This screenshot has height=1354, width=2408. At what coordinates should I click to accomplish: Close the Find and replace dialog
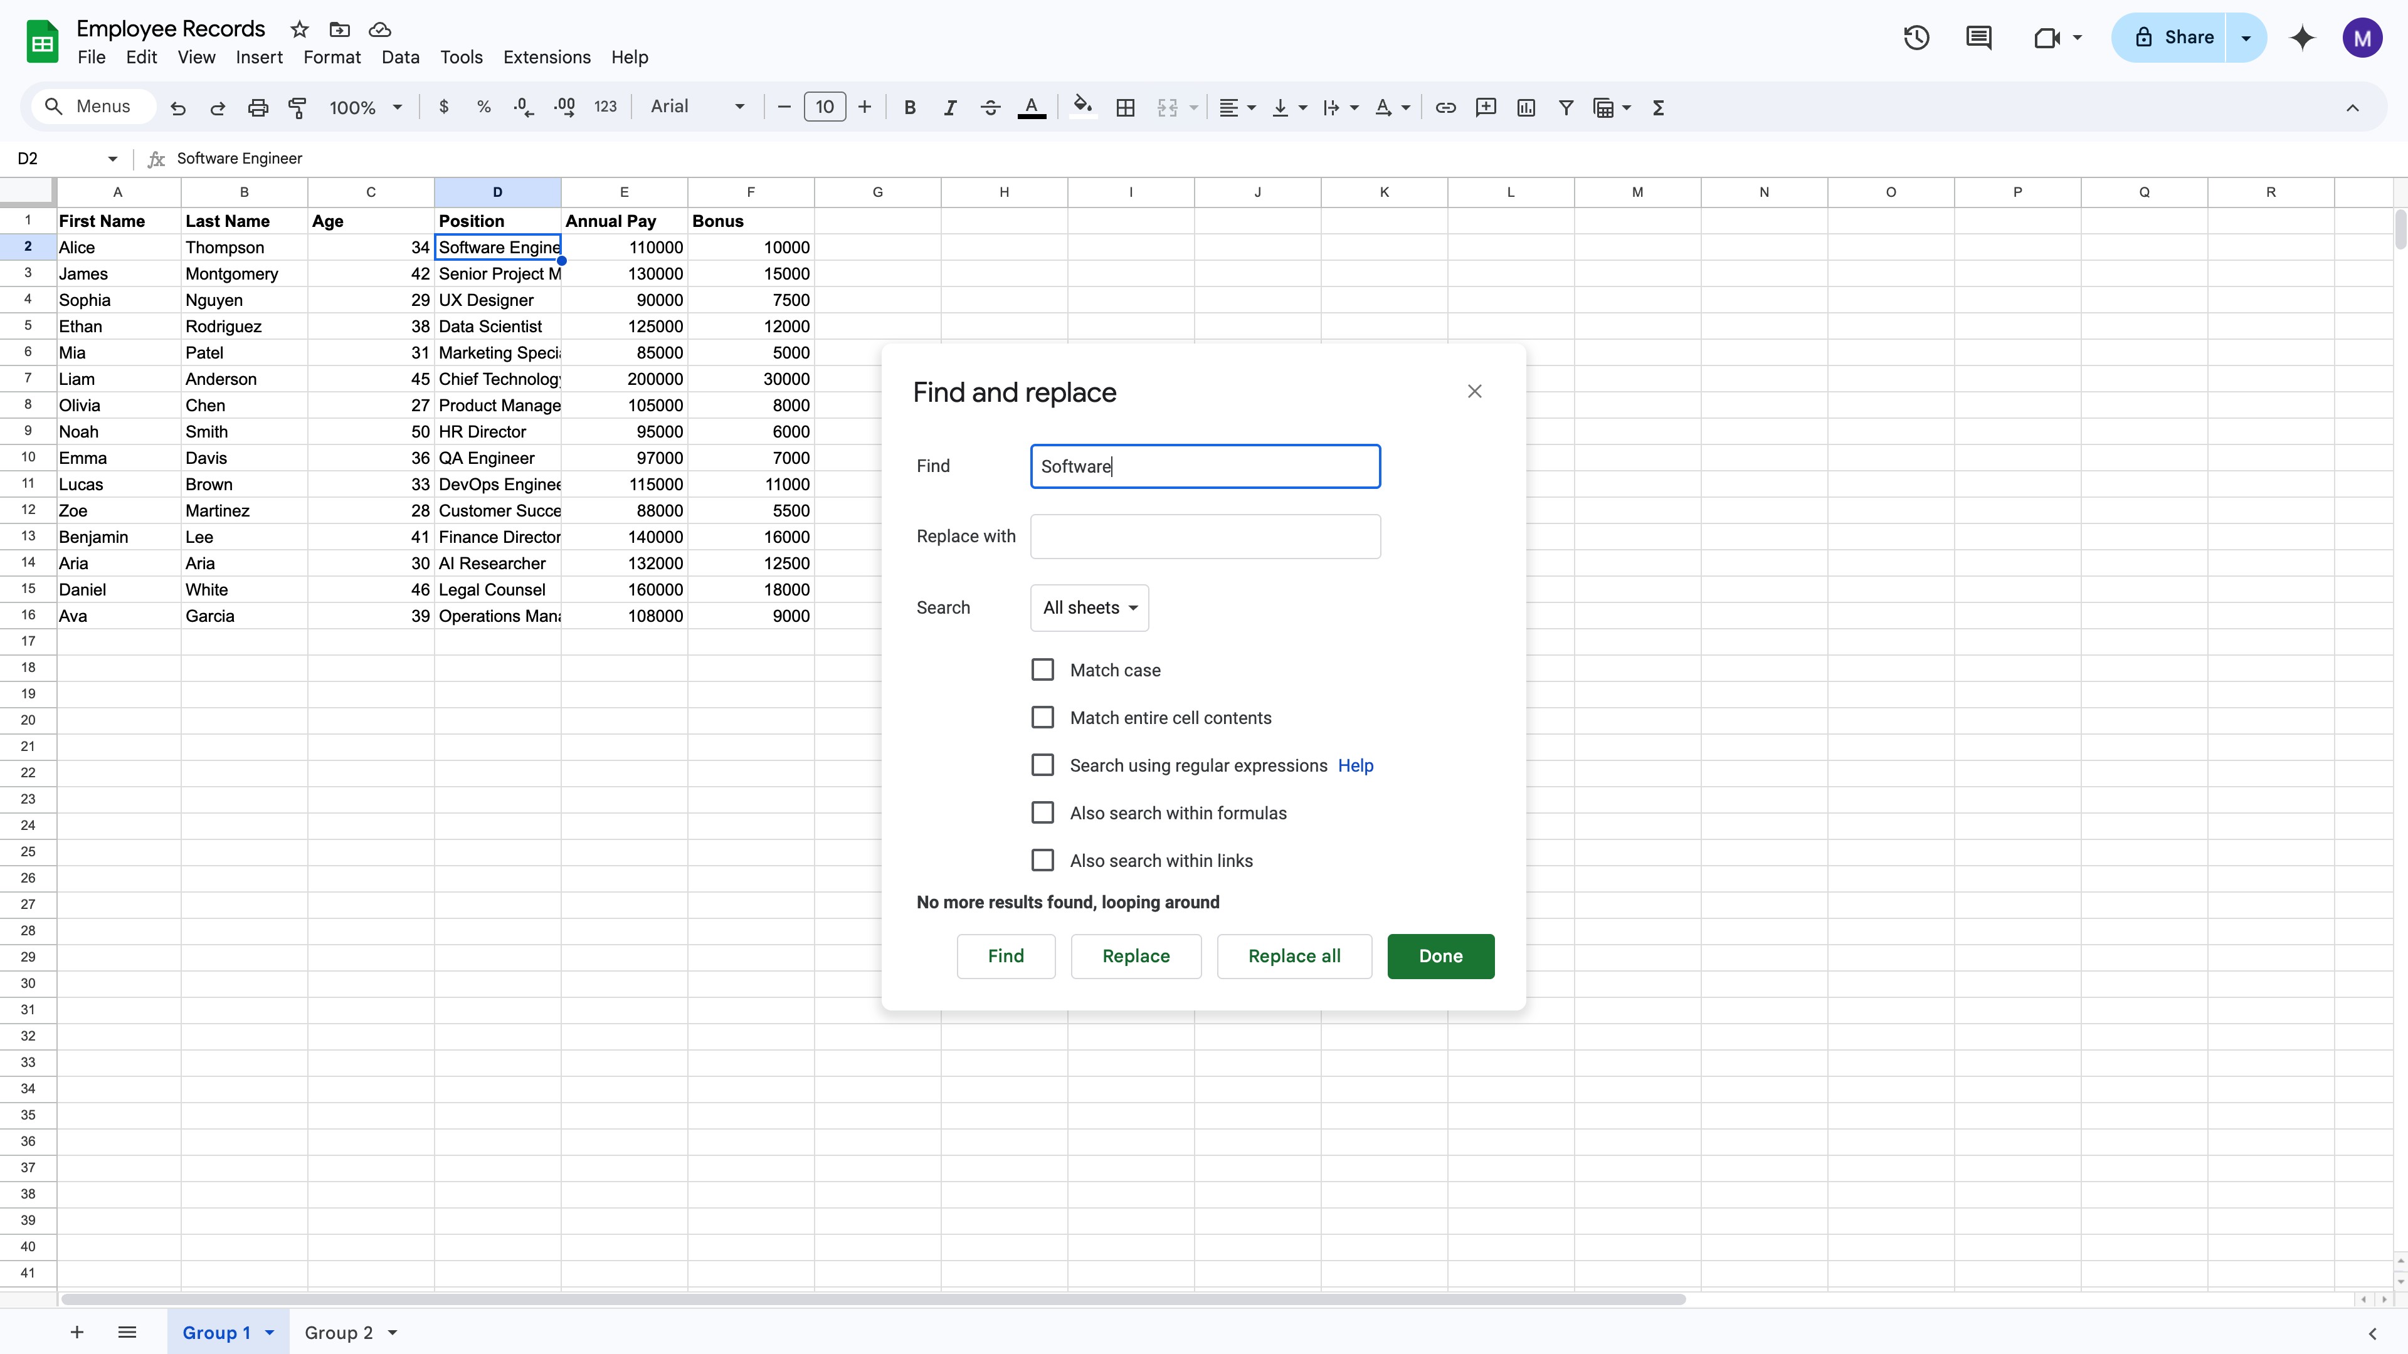[x=1474, y=392]
